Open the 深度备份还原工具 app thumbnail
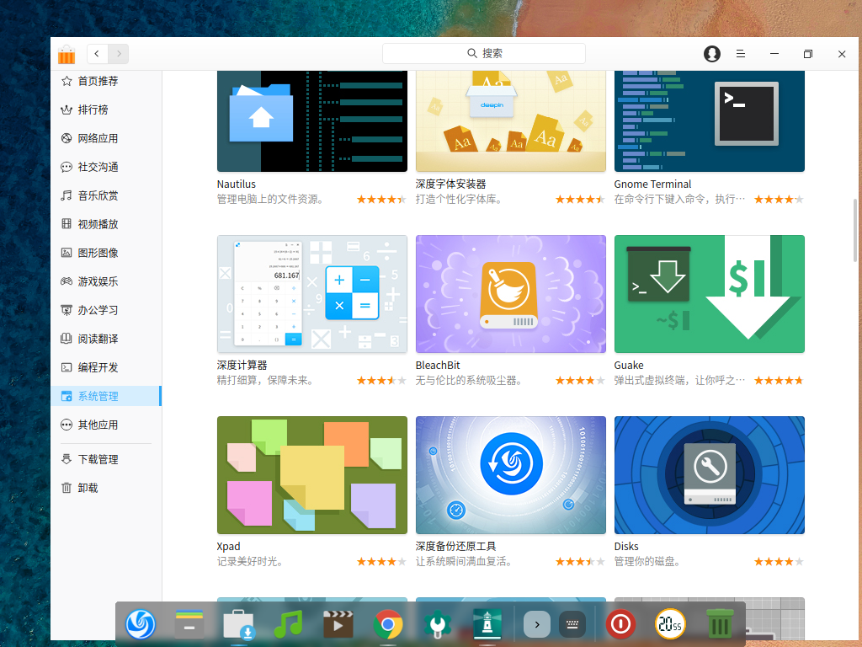862x647 pixels. tap(511, 475)
